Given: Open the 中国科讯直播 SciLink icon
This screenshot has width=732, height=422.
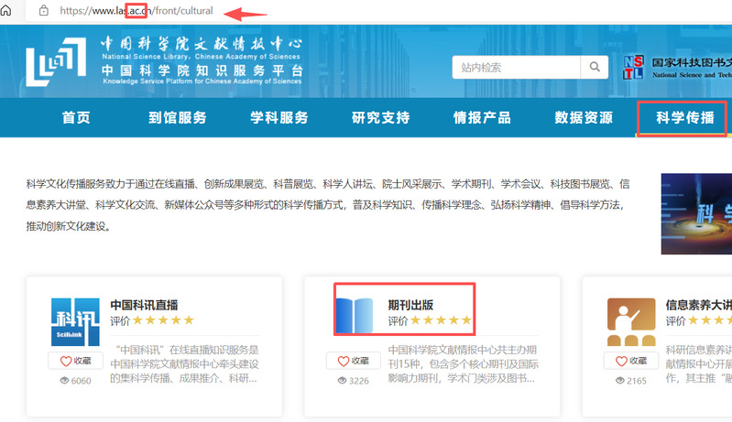Looking at the screenshot, I should click(x=74, y=322).
